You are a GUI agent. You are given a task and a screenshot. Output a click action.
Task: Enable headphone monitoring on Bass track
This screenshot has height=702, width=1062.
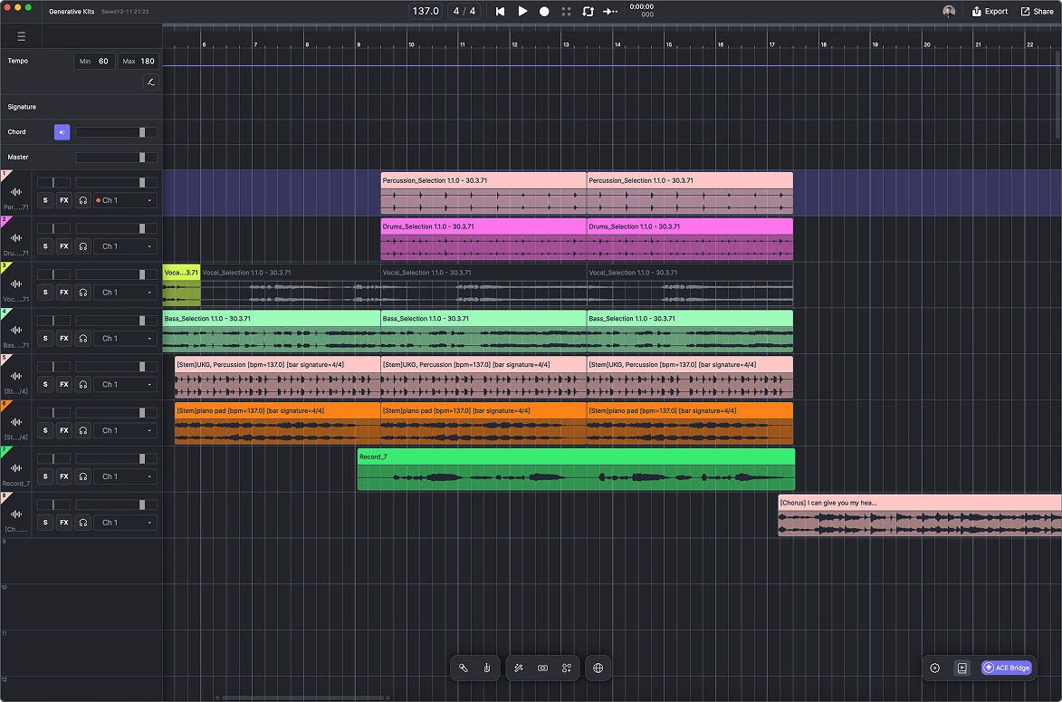tap(82, 338)
